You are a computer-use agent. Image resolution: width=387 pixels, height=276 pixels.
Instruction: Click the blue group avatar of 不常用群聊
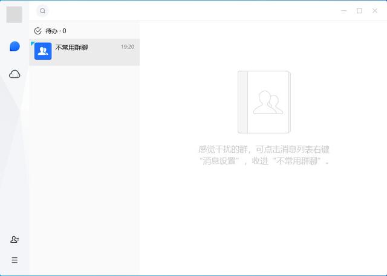[x=43, y=51]
